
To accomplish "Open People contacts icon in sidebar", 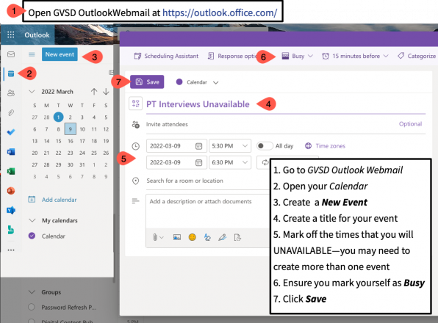I will point(11,93).
